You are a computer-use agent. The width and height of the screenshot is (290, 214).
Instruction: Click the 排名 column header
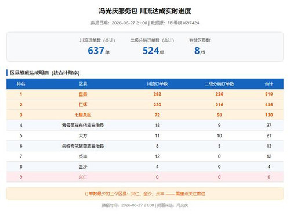(x=21, y=84)
